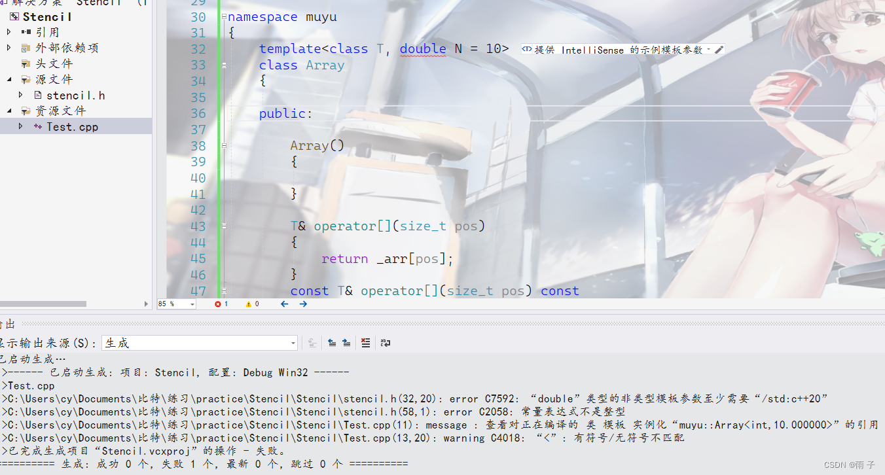
Task: Clear all Output window text
Action: 366,343
